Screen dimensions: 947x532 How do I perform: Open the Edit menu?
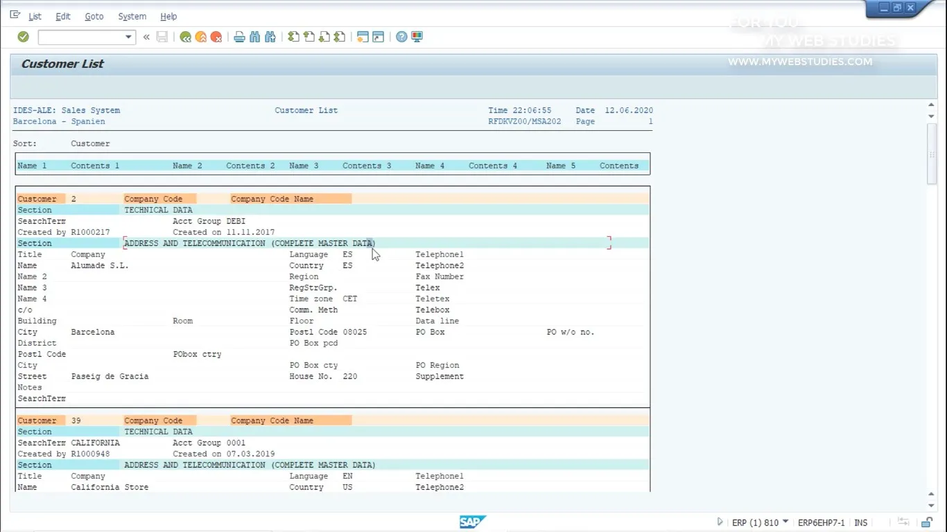click(63, 16)
